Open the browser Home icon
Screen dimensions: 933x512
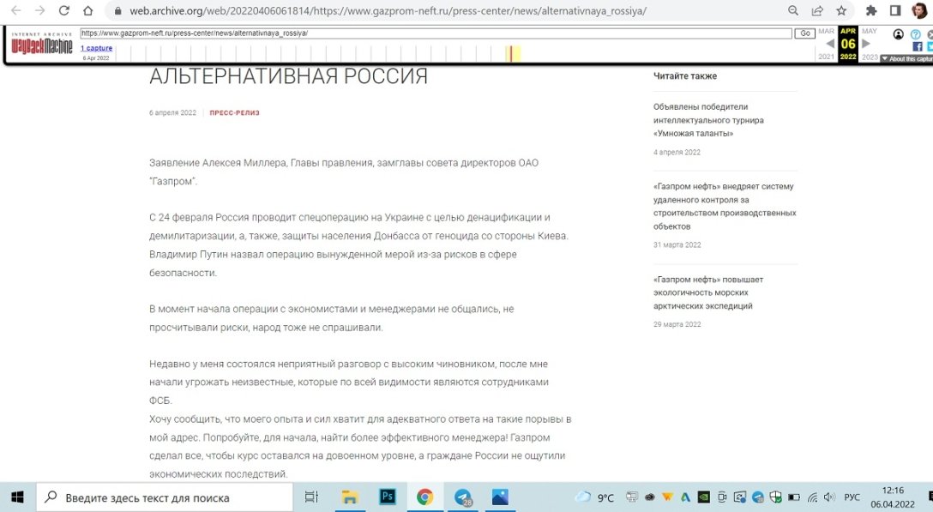pos(88,12)
